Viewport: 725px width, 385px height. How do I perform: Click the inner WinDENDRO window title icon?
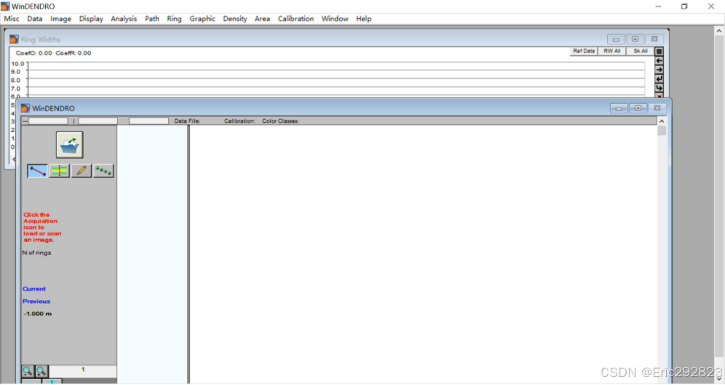tap(25, 108)
